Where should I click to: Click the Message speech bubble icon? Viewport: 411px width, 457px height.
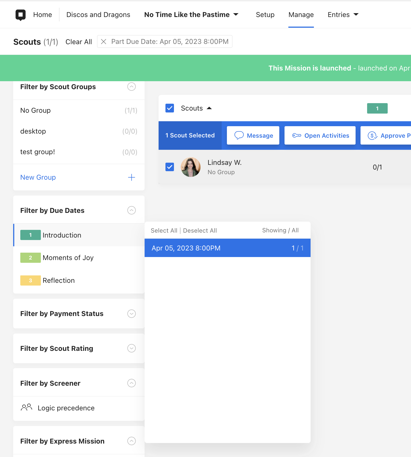(x=239, y=136)
